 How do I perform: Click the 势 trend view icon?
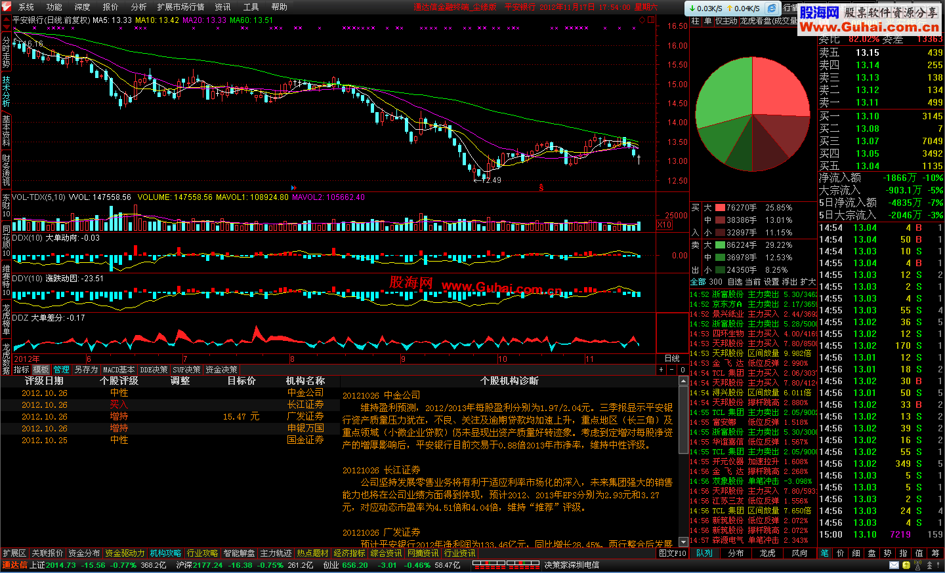pyautogui.click(x=887, y=553)
